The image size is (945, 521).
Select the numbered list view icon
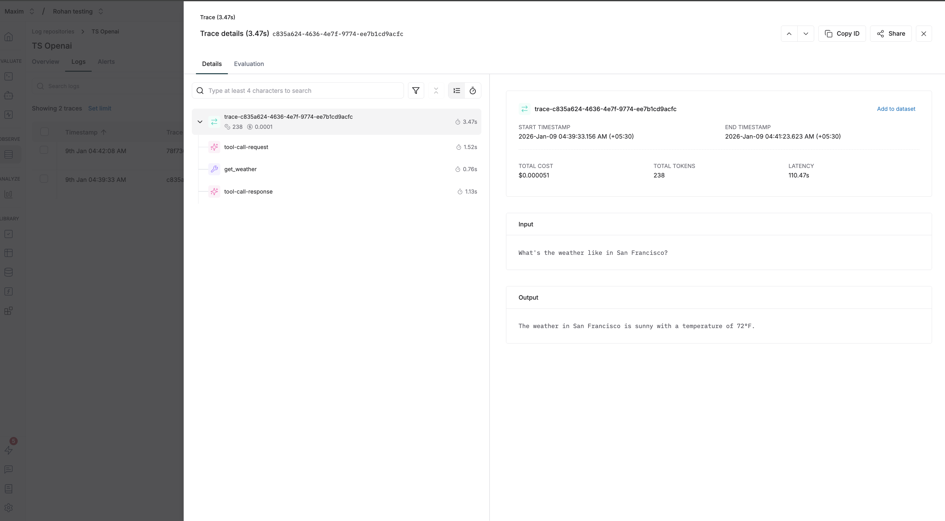pyautogui.click(x=456, y=91)
